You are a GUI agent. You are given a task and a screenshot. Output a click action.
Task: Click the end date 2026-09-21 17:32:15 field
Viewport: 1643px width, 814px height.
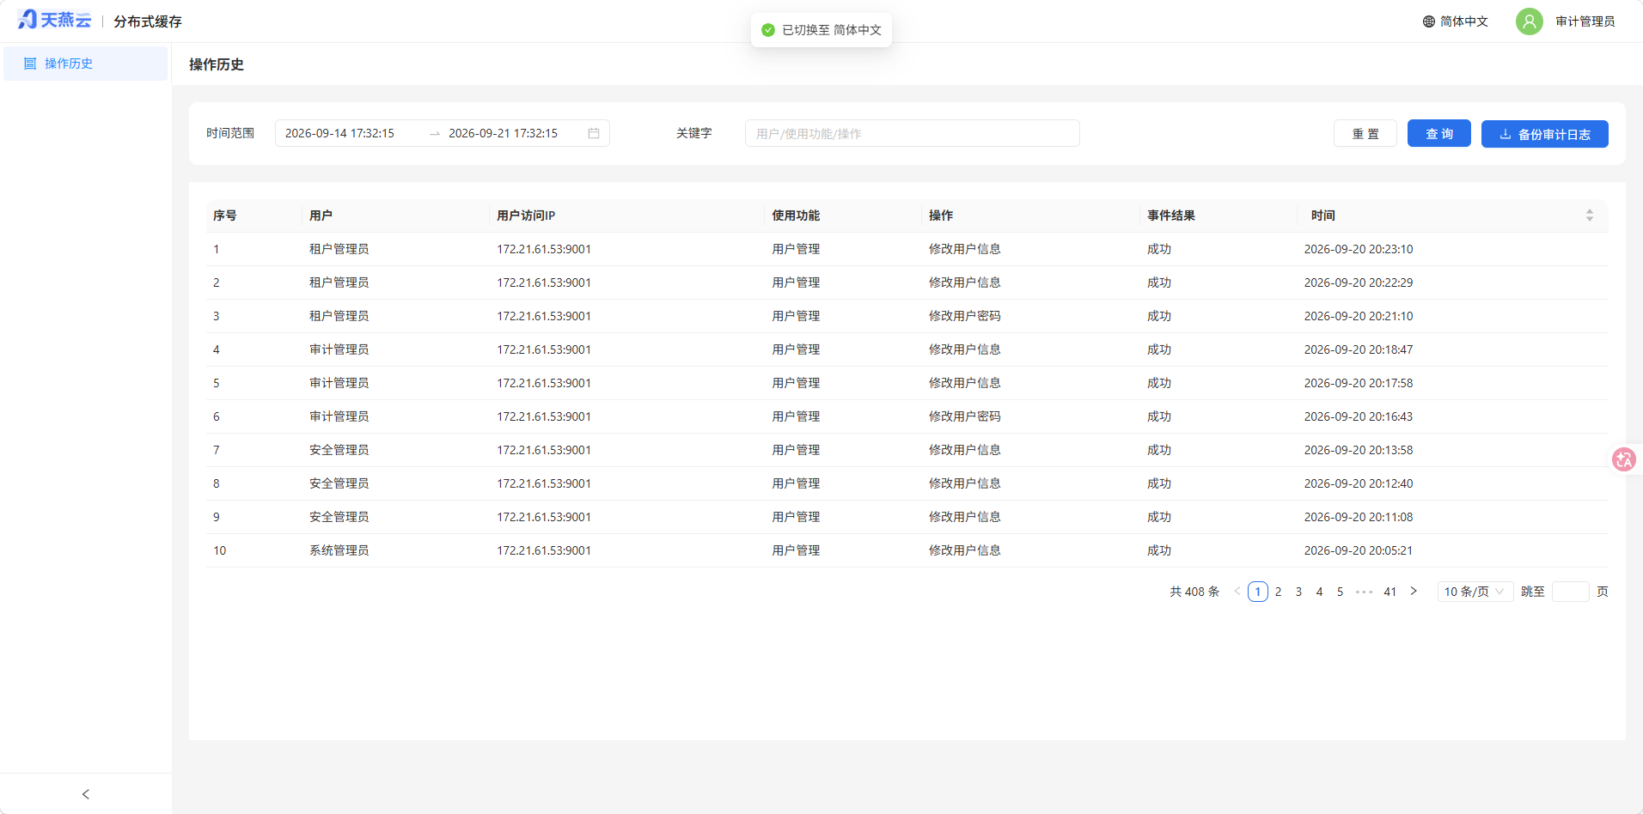504,133
